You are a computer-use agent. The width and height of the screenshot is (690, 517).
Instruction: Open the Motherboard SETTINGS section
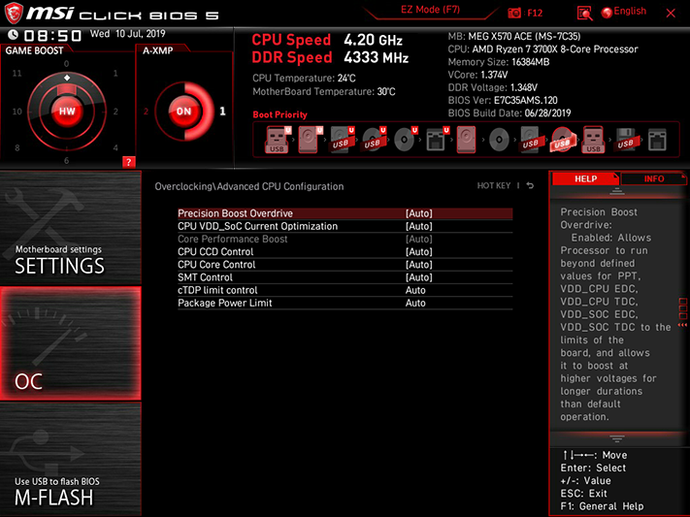pos(71,228)
